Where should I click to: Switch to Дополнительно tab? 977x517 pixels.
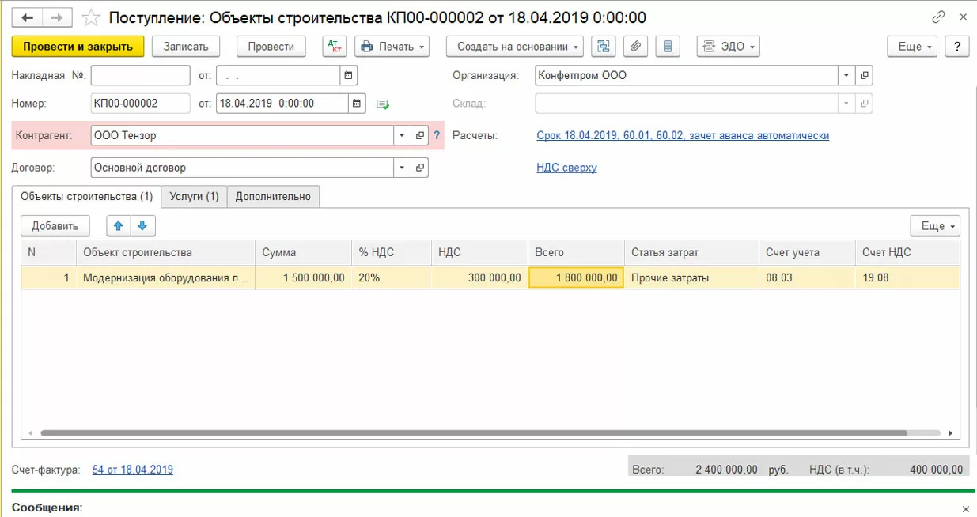pyautogui.click(x=274, y=196)
